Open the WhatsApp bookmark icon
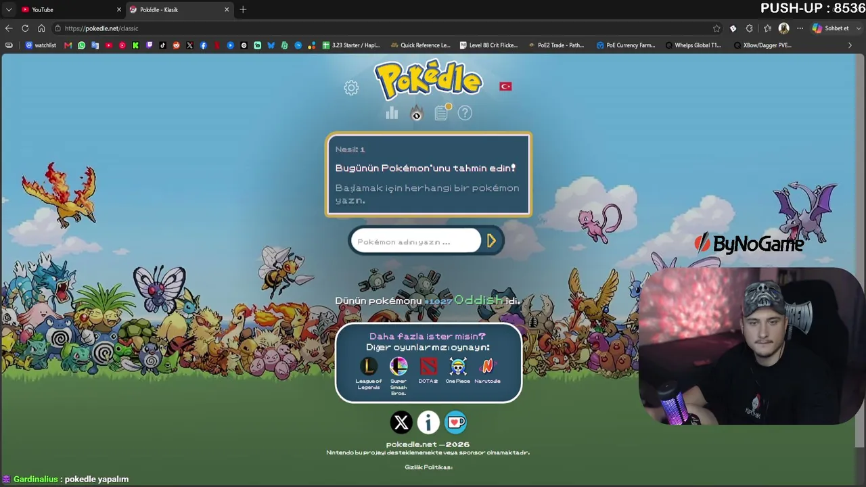Image resolution: width=866 pixels, height=487 pixels. pos(81,45)
